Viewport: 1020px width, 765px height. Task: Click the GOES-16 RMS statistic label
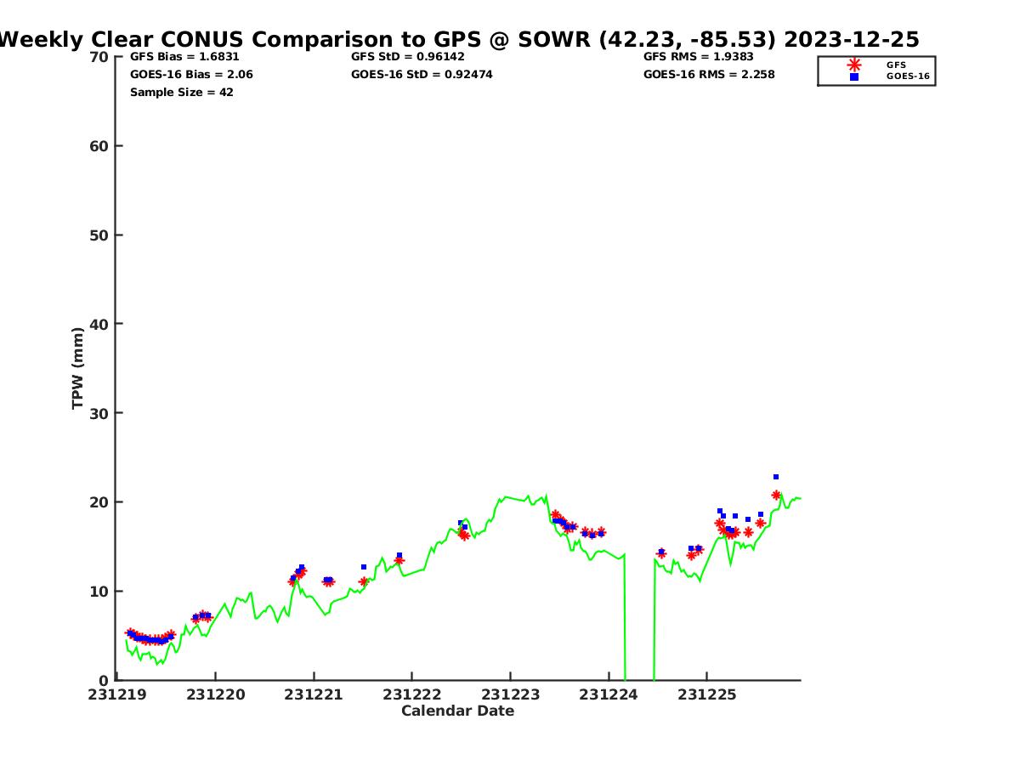click(709, 75)
